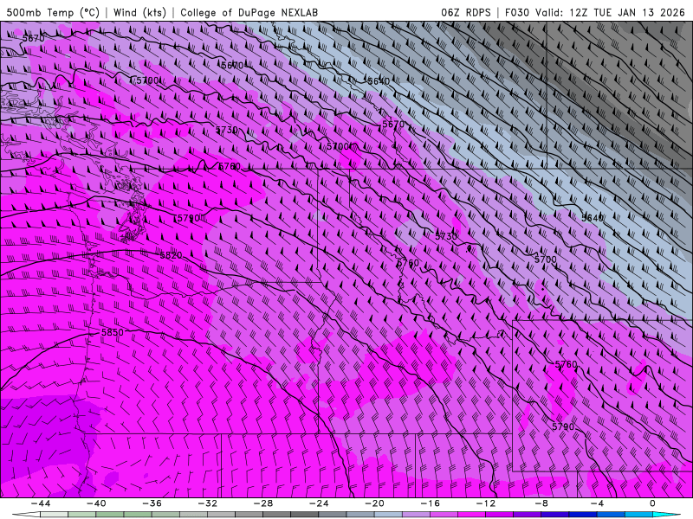Click the -28 color scale label
This screenshot has height=519, width=693.
[263, 503]
